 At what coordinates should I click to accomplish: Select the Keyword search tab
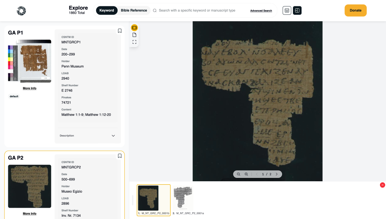107,11
